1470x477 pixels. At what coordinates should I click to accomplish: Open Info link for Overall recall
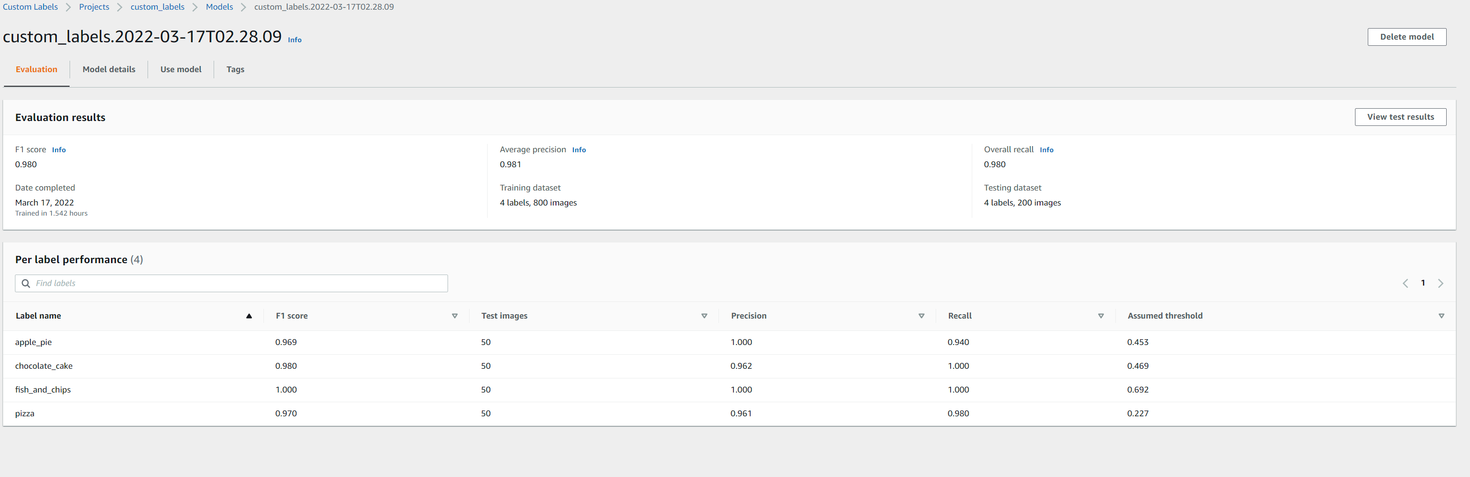(1046, 150)
